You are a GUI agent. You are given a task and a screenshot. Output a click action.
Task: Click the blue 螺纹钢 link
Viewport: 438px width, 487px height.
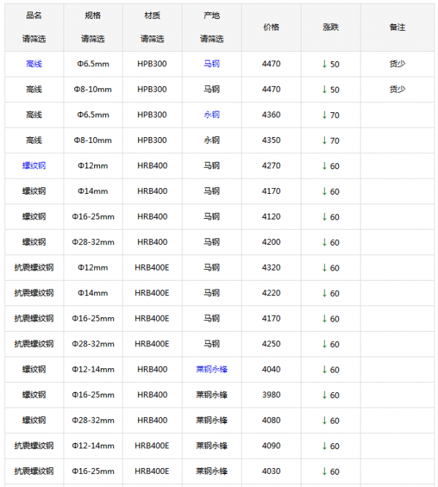coord(34,165)
